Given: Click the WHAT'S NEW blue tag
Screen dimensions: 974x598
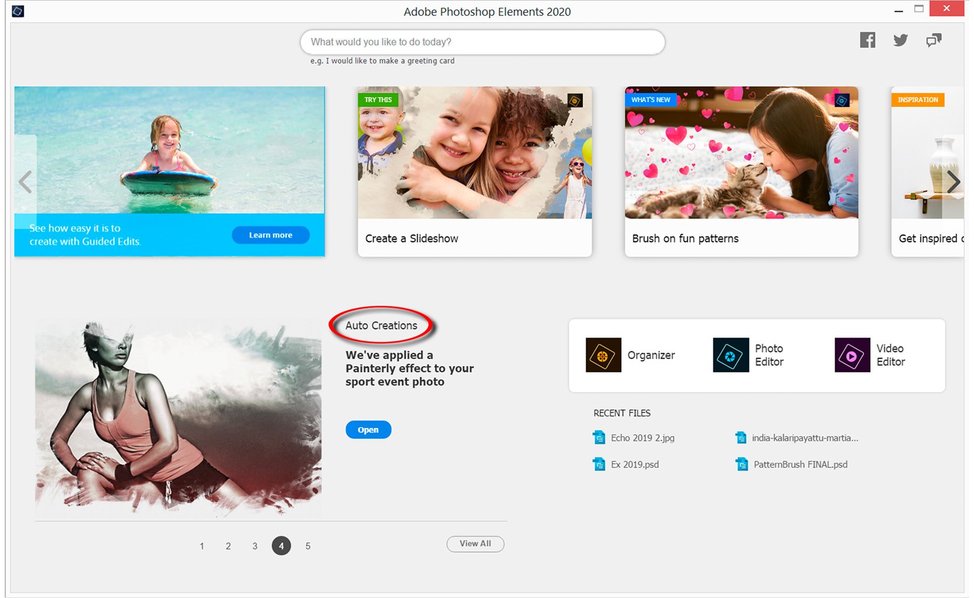Looking at the screenshot, I should point(651,100).
